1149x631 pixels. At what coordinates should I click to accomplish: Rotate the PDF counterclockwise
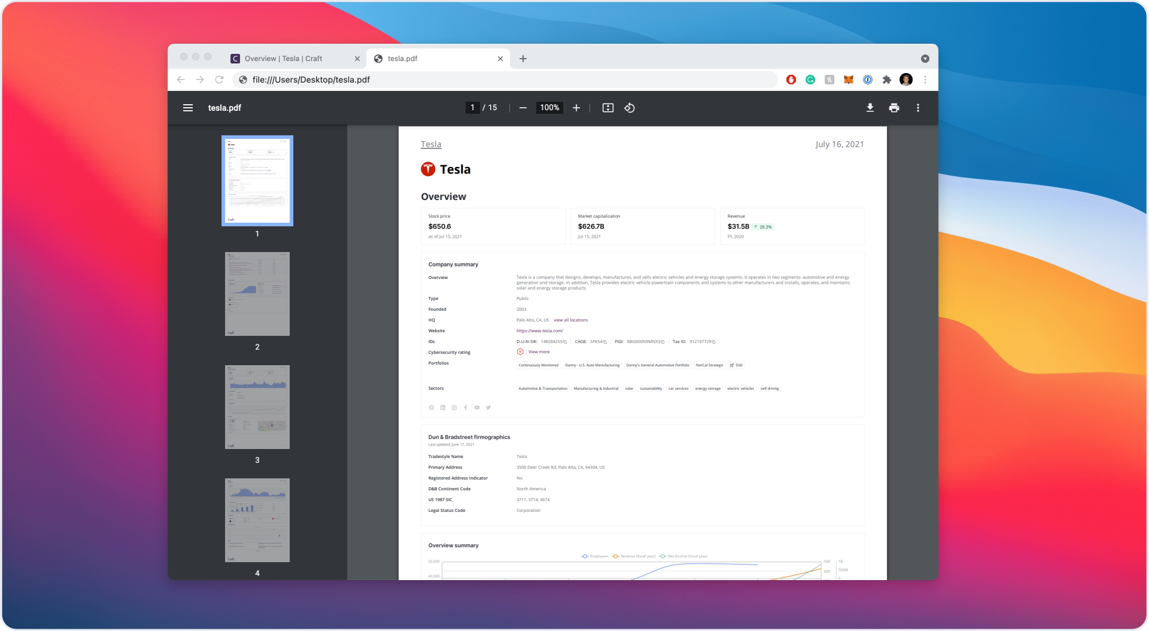pos(630,108)
